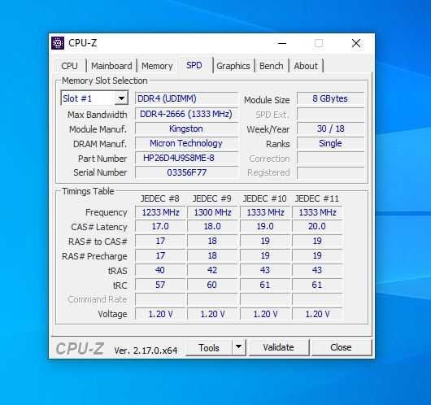Select the DDR4-2666 (1333 MHz) bandwidth value
The height and width of the screenshot is (405, 431).
186,114
